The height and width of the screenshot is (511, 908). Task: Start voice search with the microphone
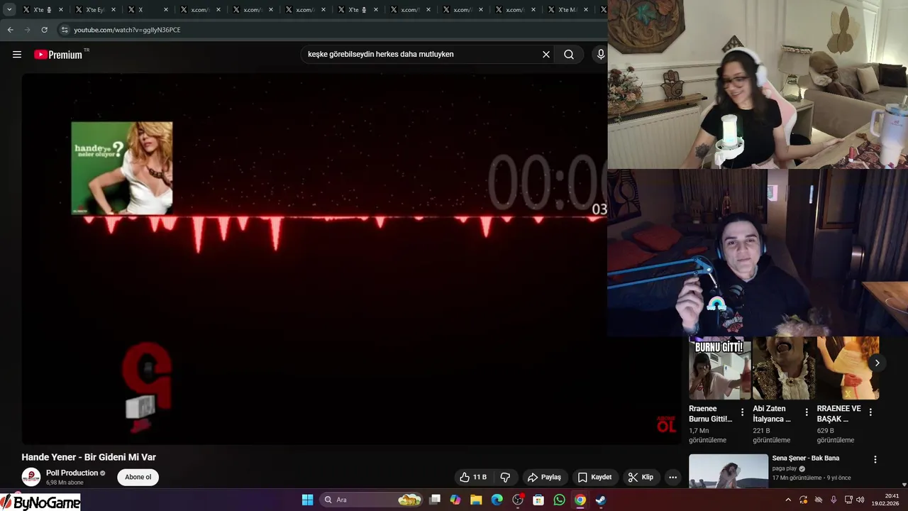point(601,55)
